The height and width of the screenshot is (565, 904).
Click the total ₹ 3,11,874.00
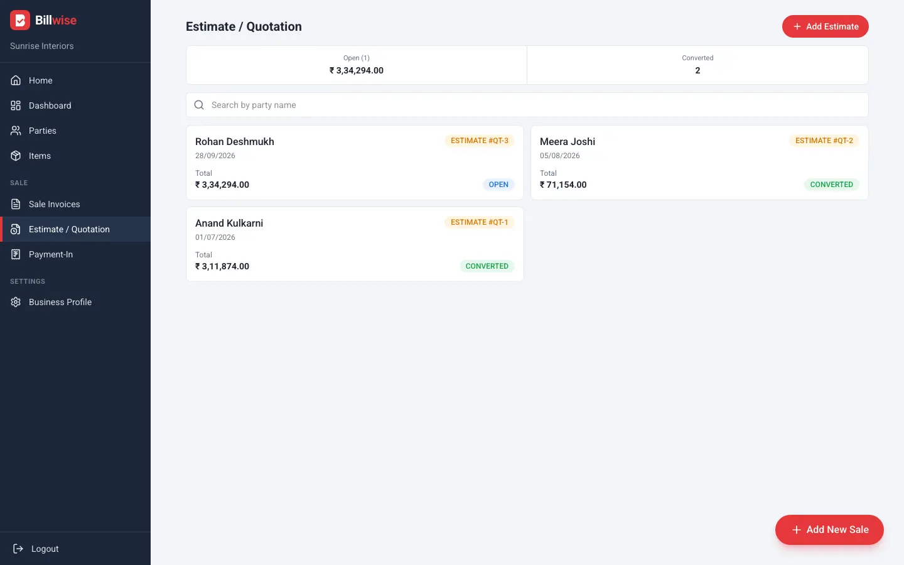[x=222, y=266]
